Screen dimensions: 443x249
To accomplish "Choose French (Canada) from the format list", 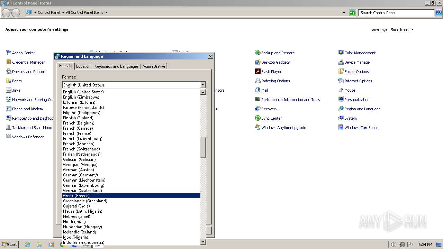I will (131, 128).
